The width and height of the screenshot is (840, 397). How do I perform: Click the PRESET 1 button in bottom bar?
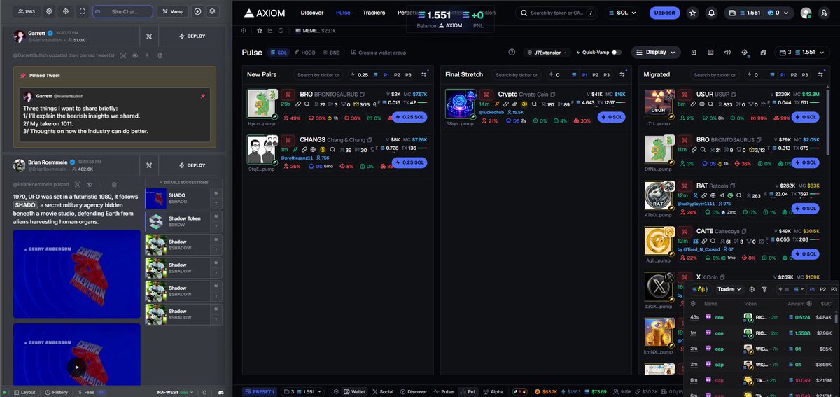click(260, 392)
